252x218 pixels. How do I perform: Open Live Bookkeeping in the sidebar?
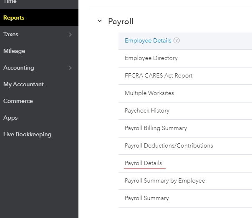[x=27, y=134]
